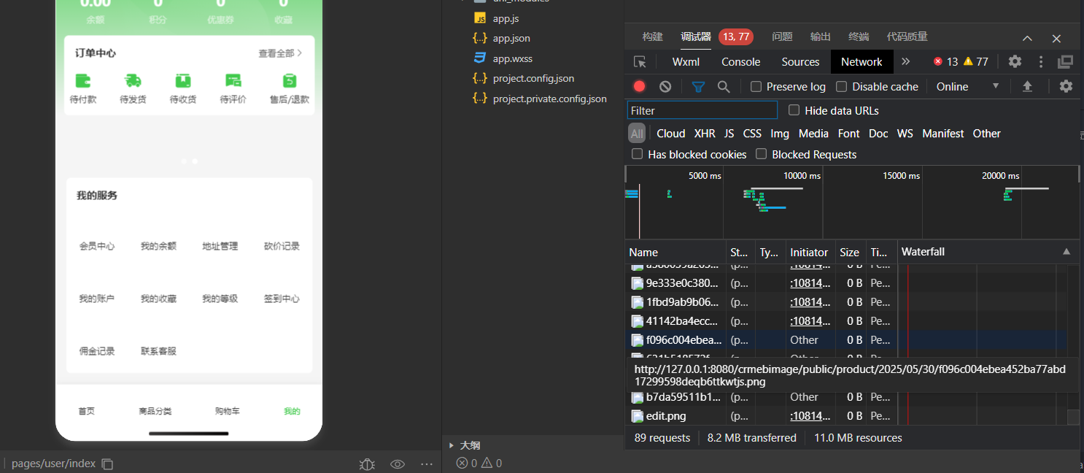
Task: Open the 问题 panel tab
Action: pos(782,36)
